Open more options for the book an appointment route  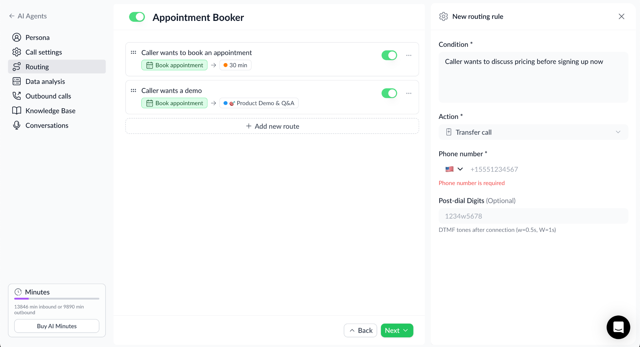pyautogui.click(x=409, y=55)
